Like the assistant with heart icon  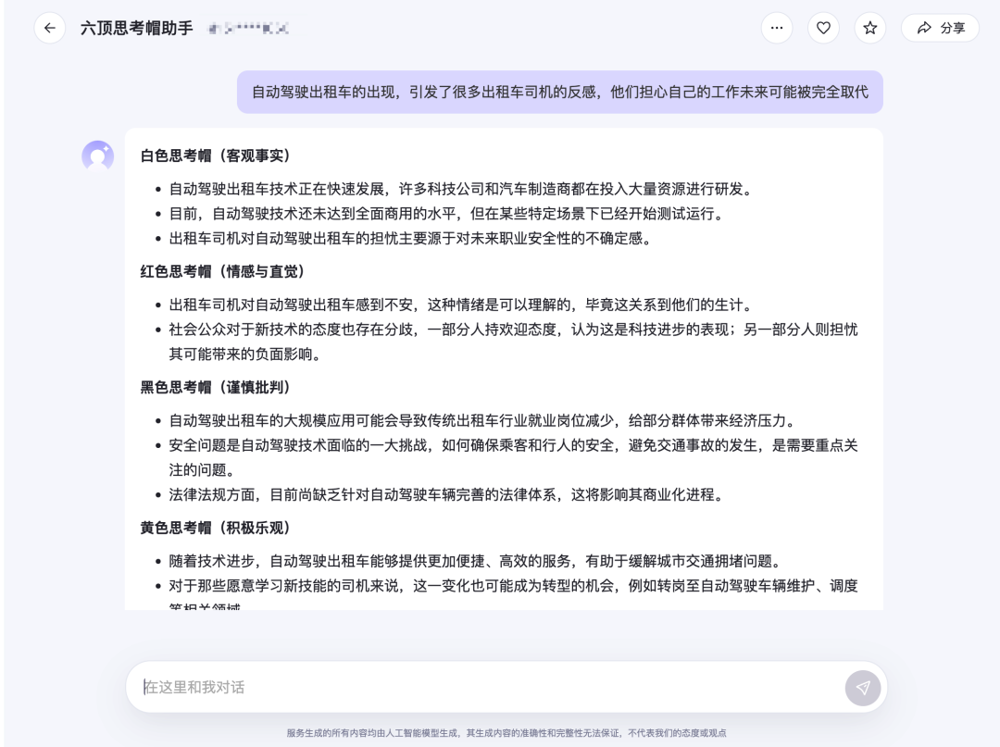[823, 28]
